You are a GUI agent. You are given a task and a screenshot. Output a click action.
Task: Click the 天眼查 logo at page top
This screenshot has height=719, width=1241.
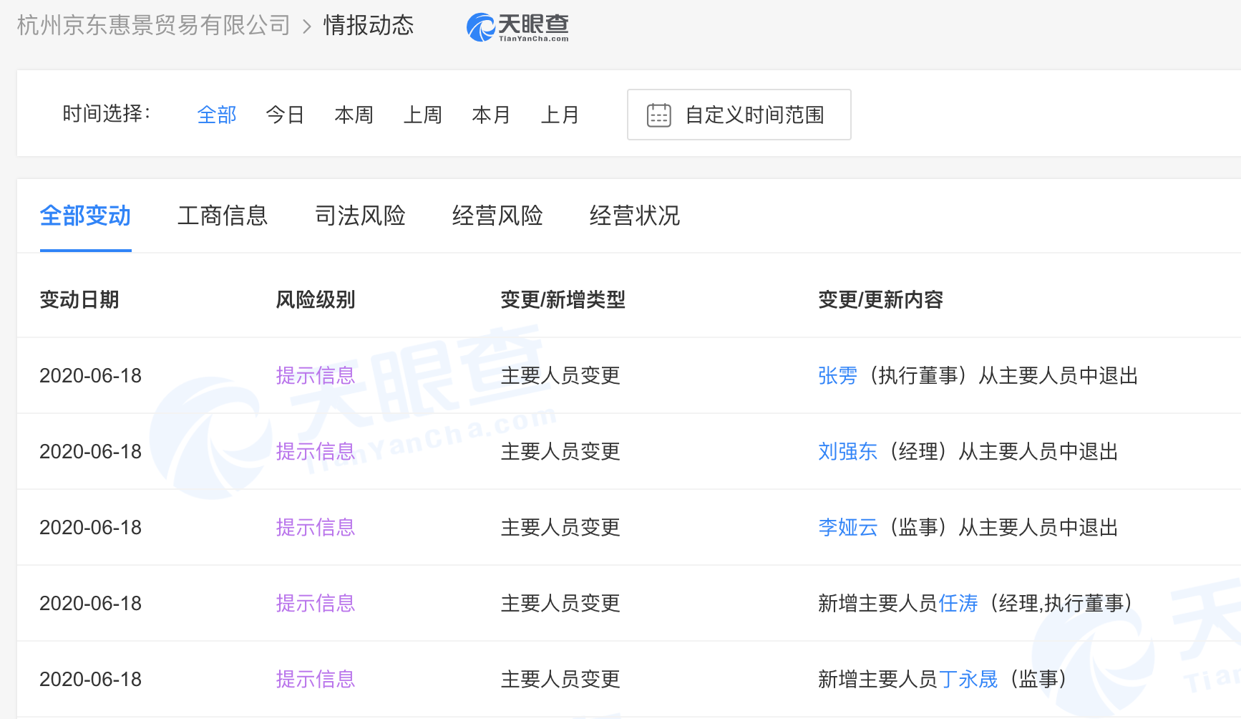(517, 26)
